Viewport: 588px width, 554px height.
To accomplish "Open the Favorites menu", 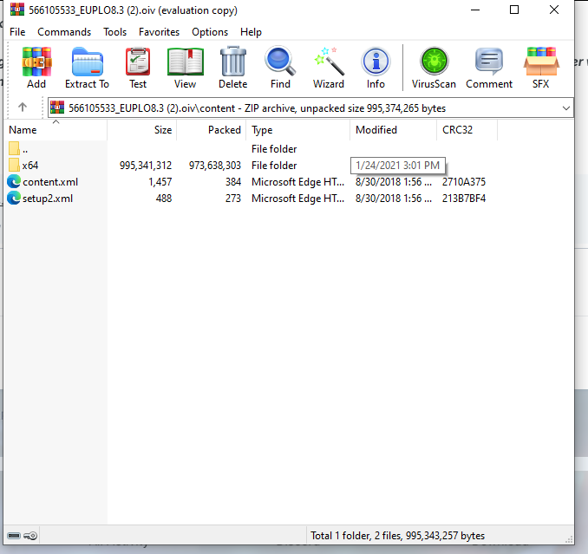I will tap(159, 32).
